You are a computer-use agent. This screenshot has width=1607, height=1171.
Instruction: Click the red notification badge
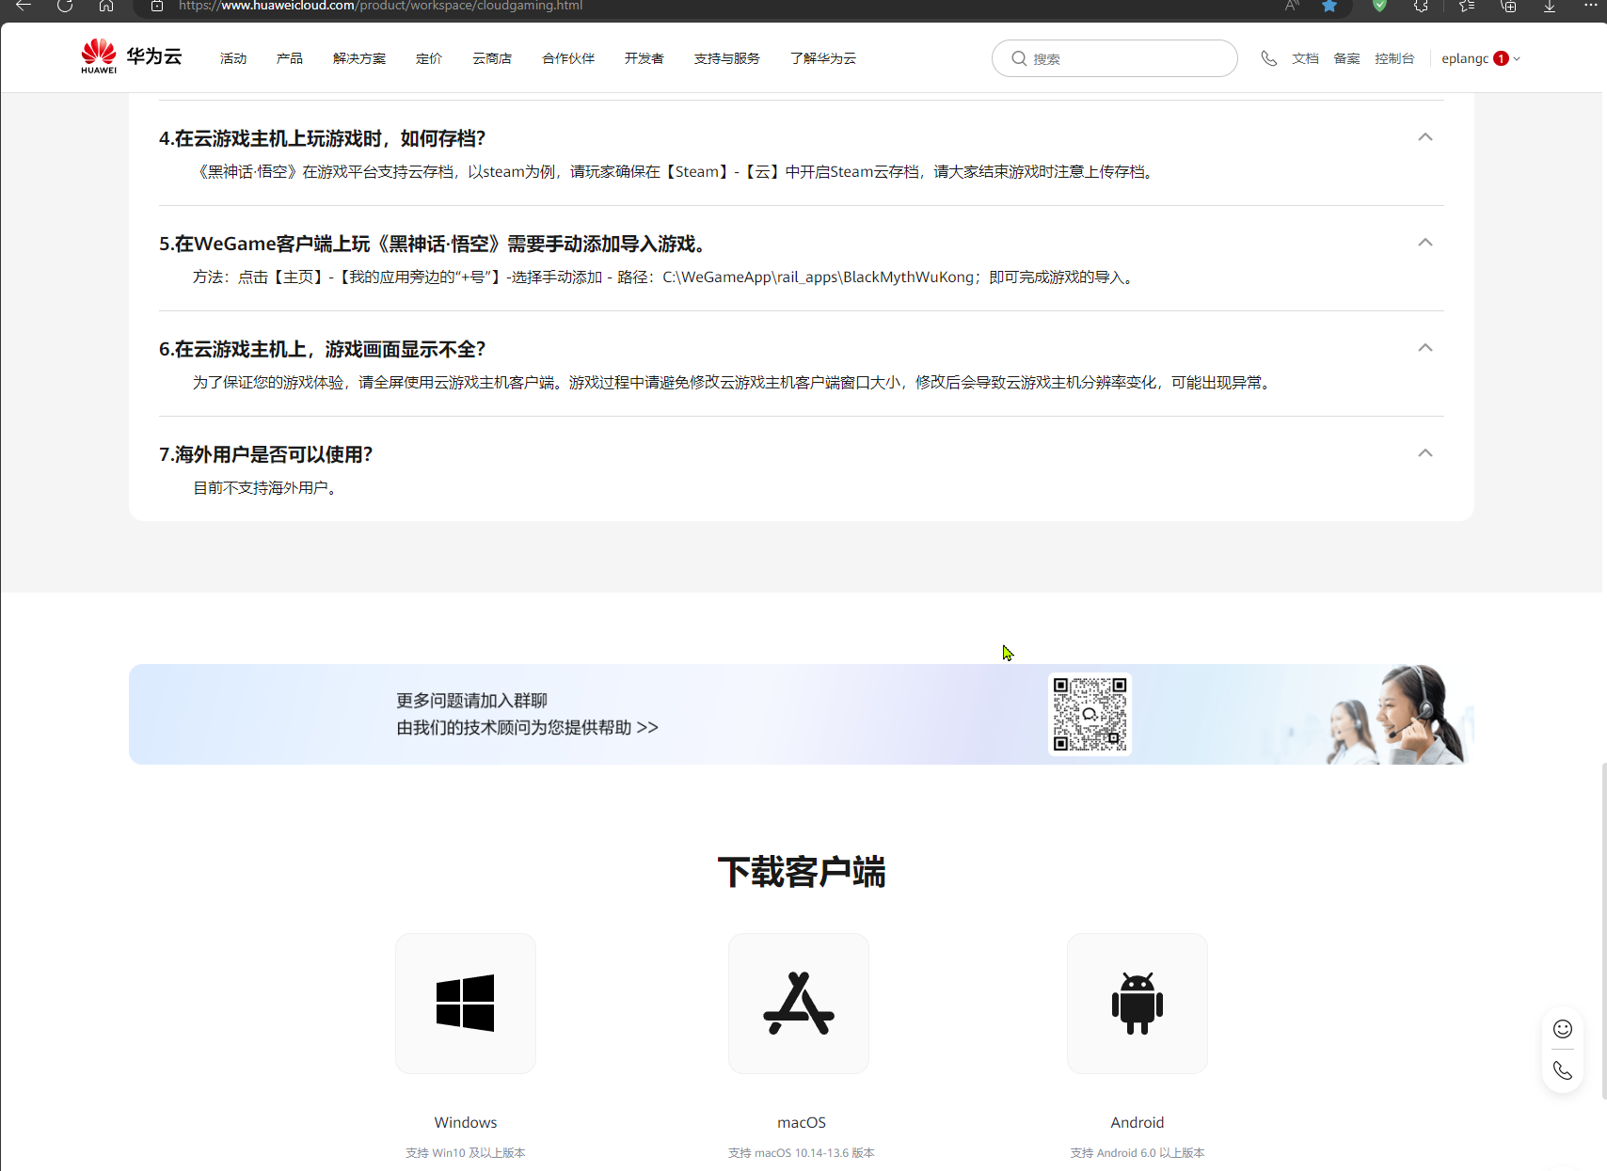point(1502,58)
